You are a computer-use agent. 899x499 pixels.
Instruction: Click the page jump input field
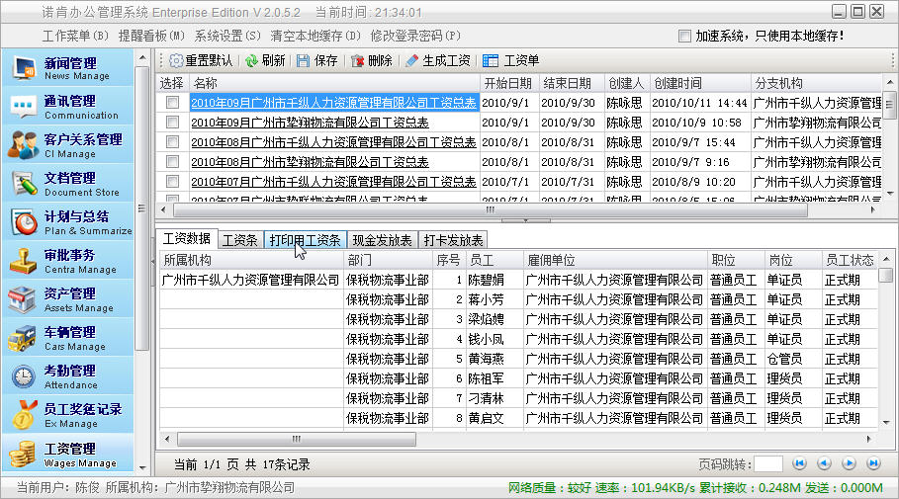click(x=768, y=463)
